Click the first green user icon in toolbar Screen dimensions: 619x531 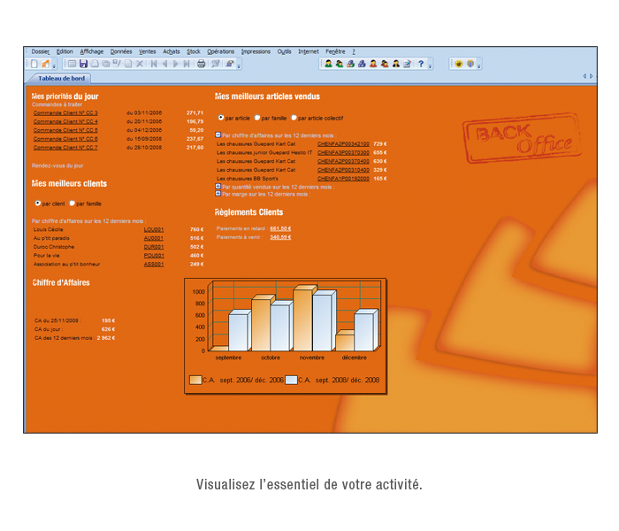(328, 64)
